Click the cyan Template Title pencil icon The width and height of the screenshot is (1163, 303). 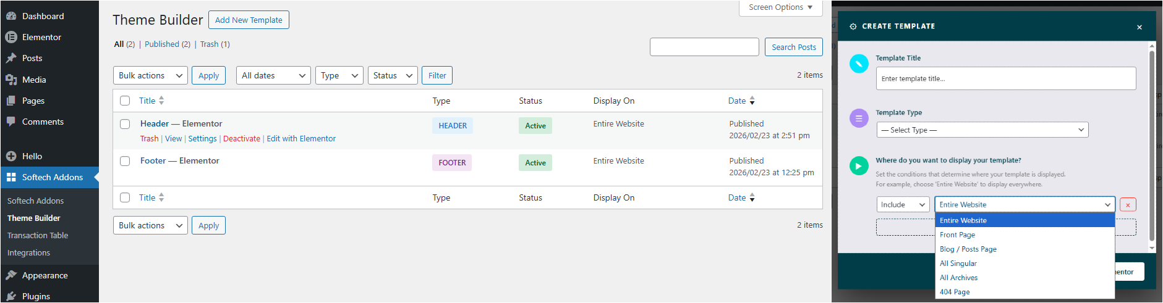click(x=859, y=64)
